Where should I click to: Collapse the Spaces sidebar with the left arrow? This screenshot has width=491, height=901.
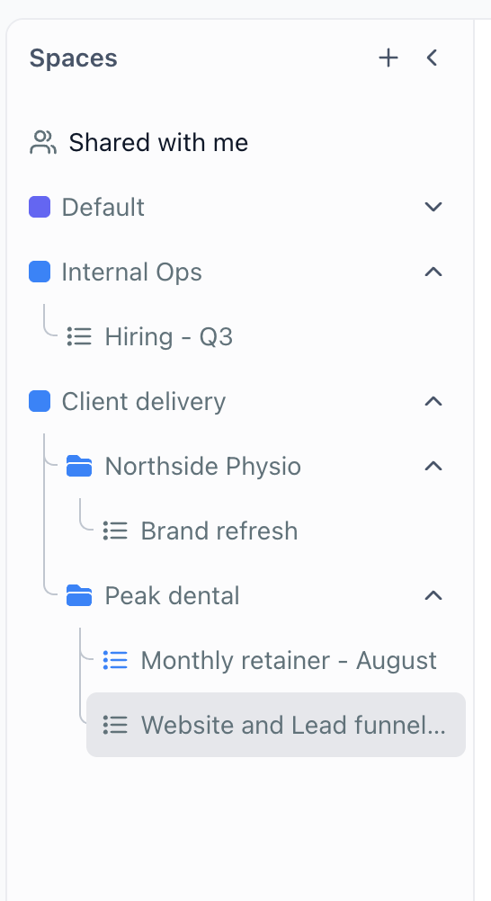point(432,58)
